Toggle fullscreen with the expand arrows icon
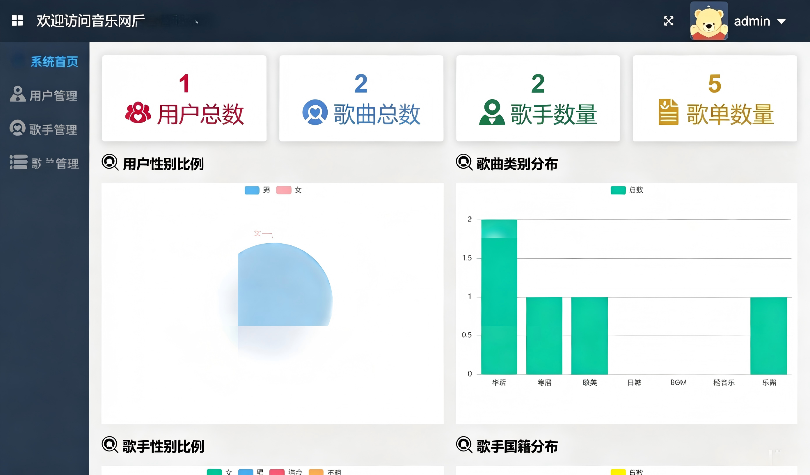 [x=669, y=21]
